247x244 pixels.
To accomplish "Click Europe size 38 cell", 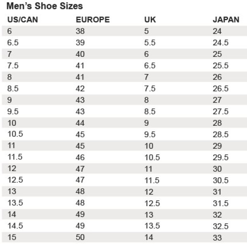I will click(x=80, y=31).
